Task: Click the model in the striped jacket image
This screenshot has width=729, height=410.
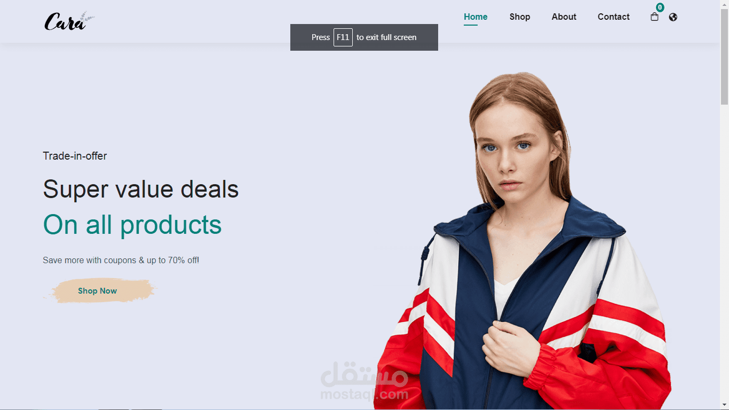Action: [x=523, y=240]
